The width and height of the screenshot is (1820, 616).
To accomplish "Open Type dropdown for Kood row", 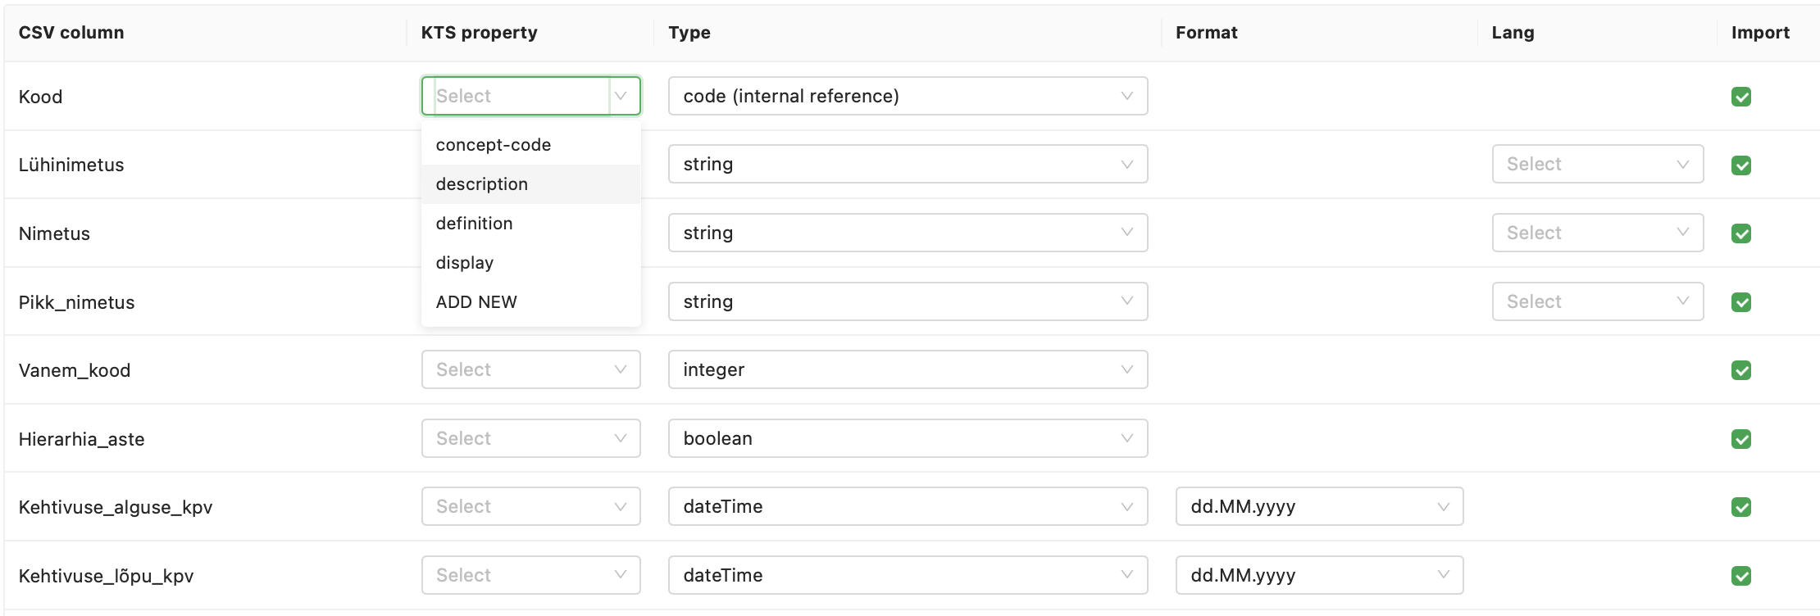I will (x=907, y=97).
